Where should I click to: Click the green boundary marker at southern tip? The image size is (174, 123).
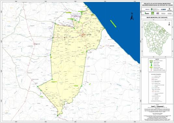pos(57,116)
